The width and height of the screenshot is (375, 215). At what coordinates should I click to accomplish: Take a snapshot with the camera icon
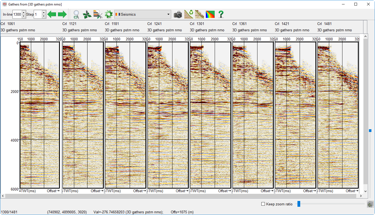(x=178, y=14)
